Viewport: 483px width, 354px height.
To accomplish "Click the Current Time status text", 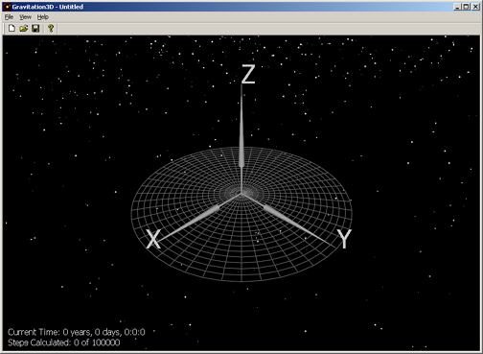I will click(x=77, y=332).
